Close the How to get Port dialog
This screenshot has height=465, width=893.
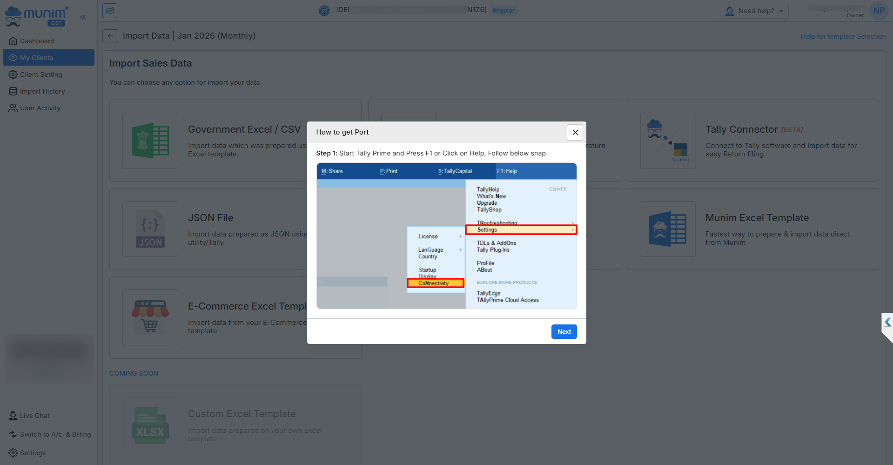[575, 132]
